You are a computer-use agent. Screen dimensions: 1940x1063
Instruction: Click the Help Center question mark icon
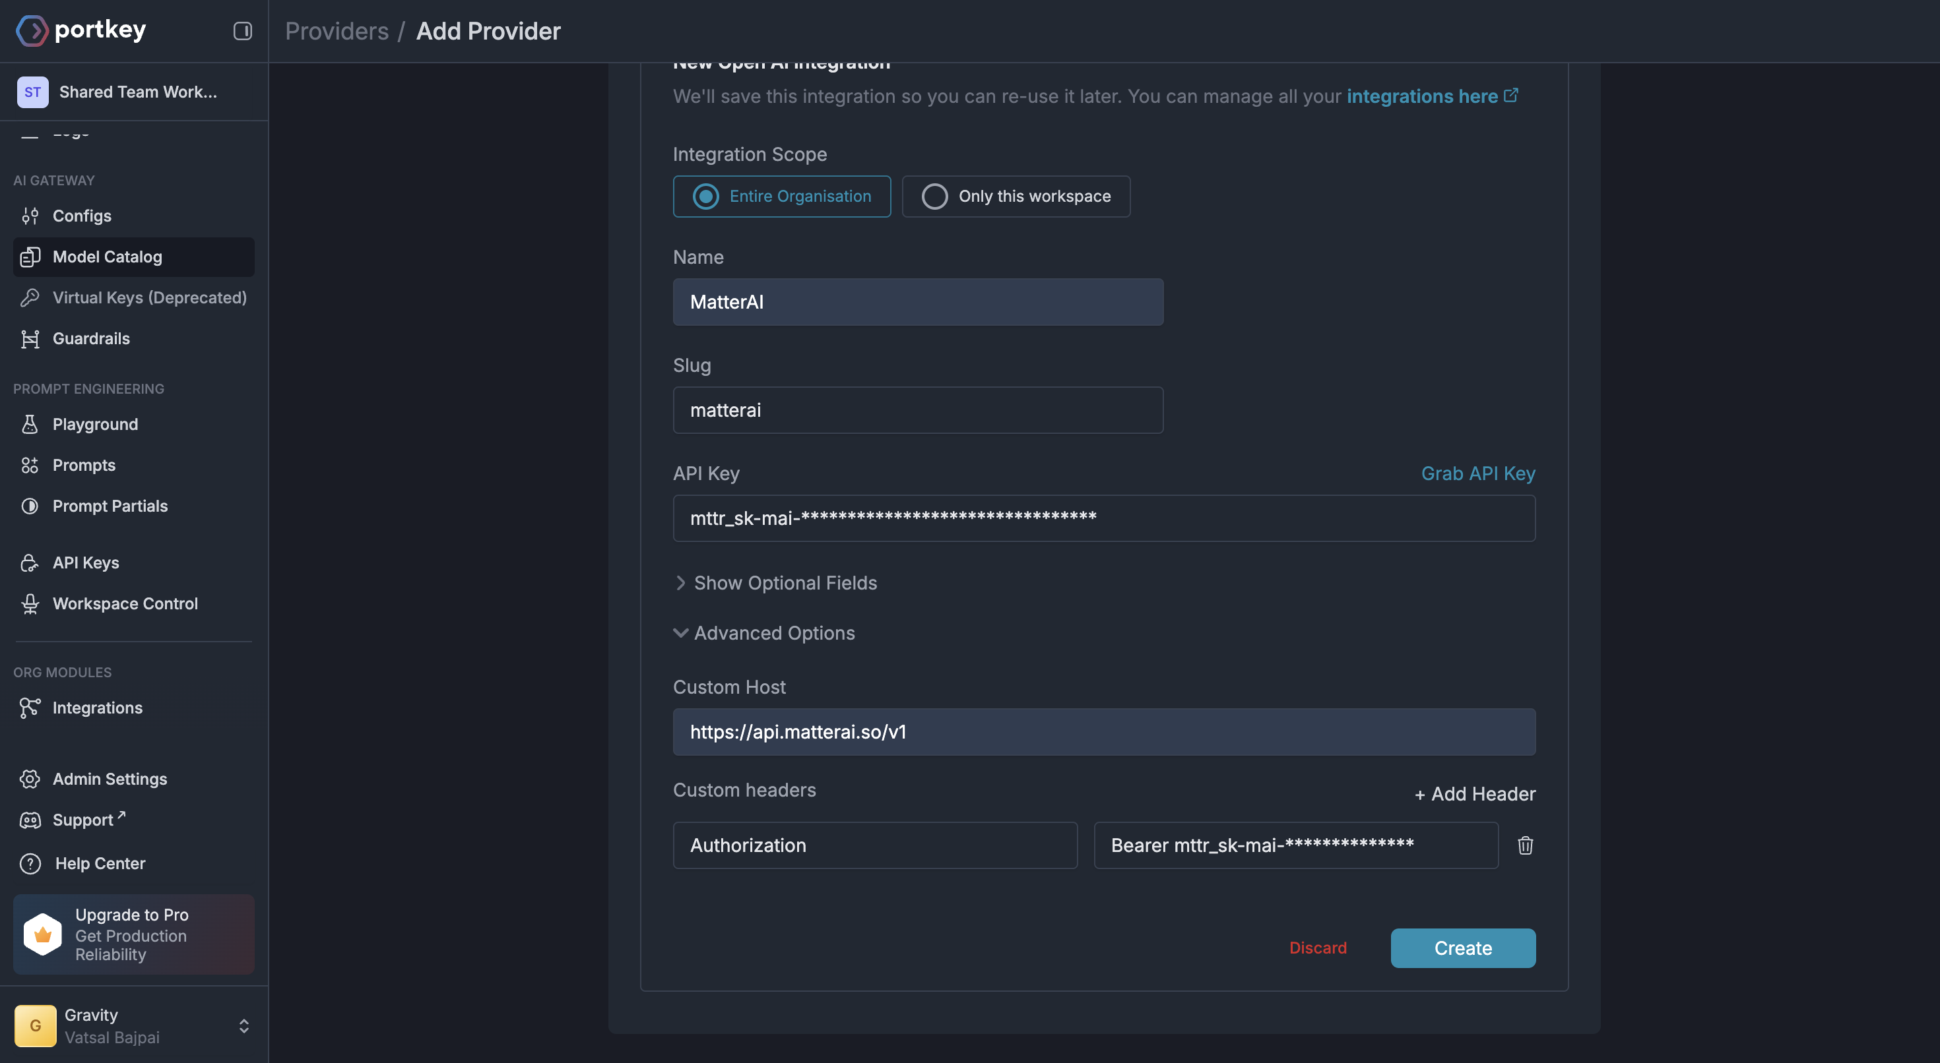point(30,863)
